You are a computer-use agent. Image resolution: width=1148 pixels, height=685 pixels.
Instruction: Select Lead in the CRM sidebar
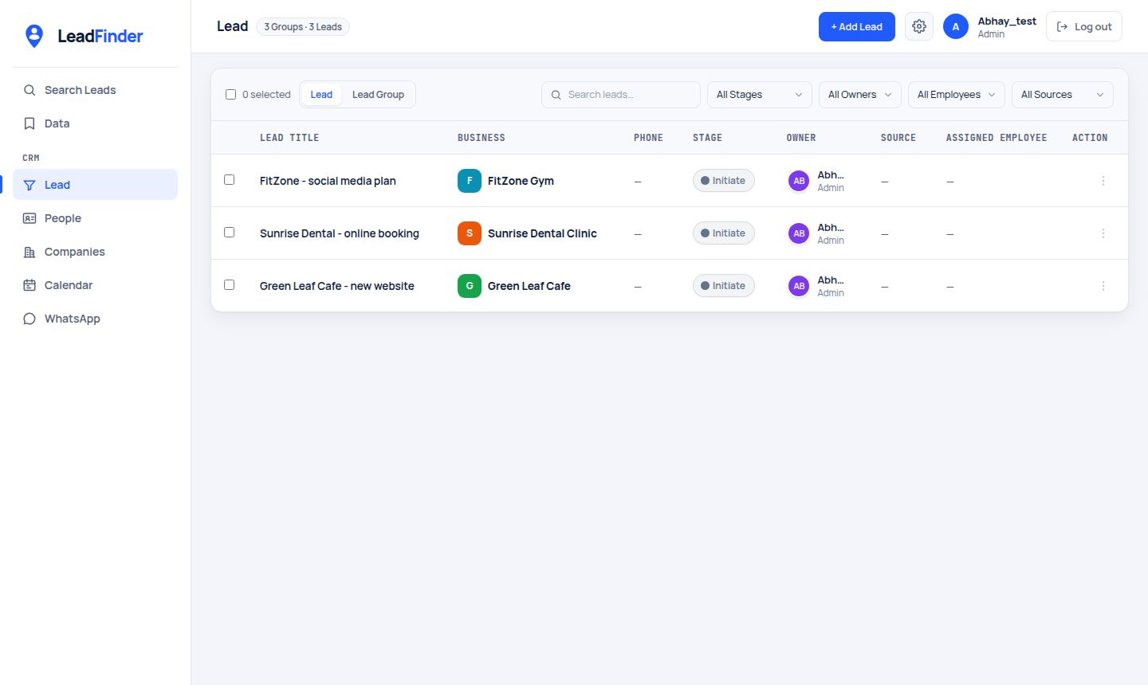[96, 185]
